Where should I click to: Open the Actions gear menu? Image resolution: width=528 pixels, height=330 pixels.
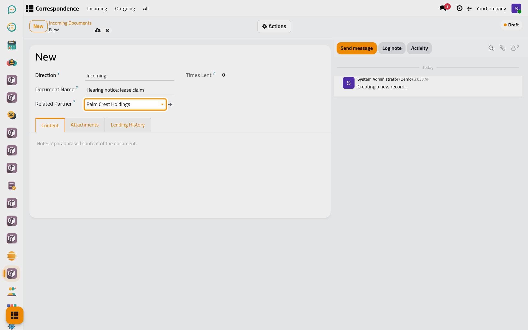274,26
